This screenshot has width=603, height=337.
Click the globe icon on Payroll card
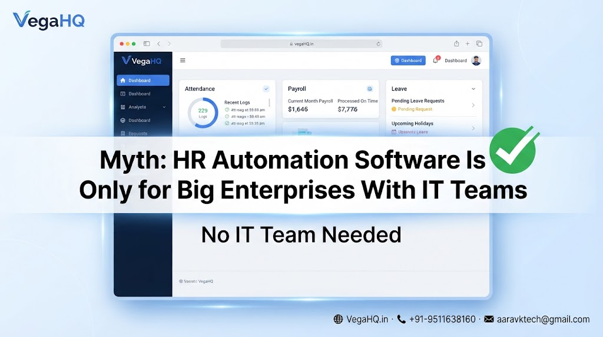[x=370, y=89]
